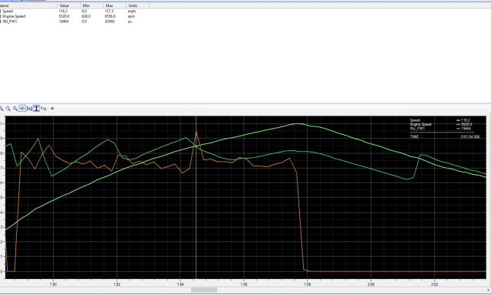Toggle the highlighted waveform view icon
The height and width of the screenshot is (295, 491).
click(x=22, y=109)
